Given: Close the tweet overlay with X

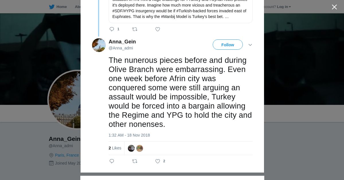Looking at the screenshot, I should coord(334,7).
